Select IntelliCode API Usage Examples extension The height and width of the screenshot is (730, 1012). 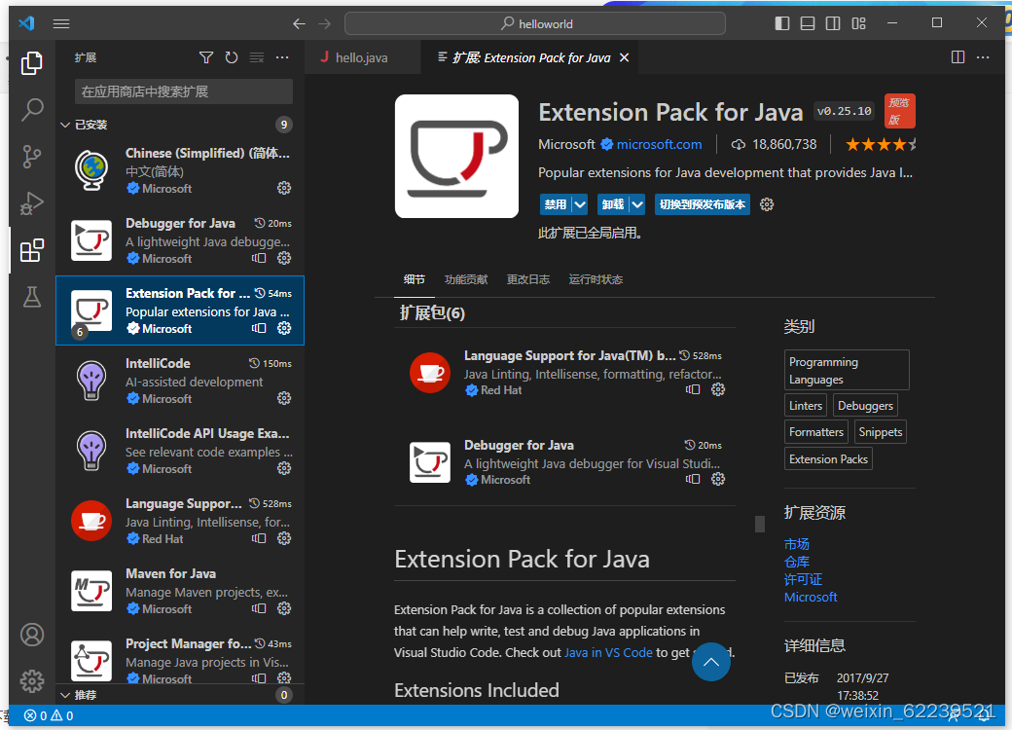click(x=180, y=451)
